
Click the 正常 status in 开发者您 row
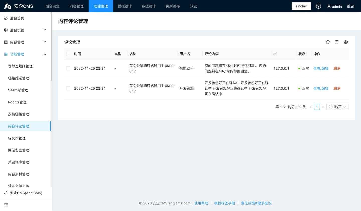(x=304, y=88)
